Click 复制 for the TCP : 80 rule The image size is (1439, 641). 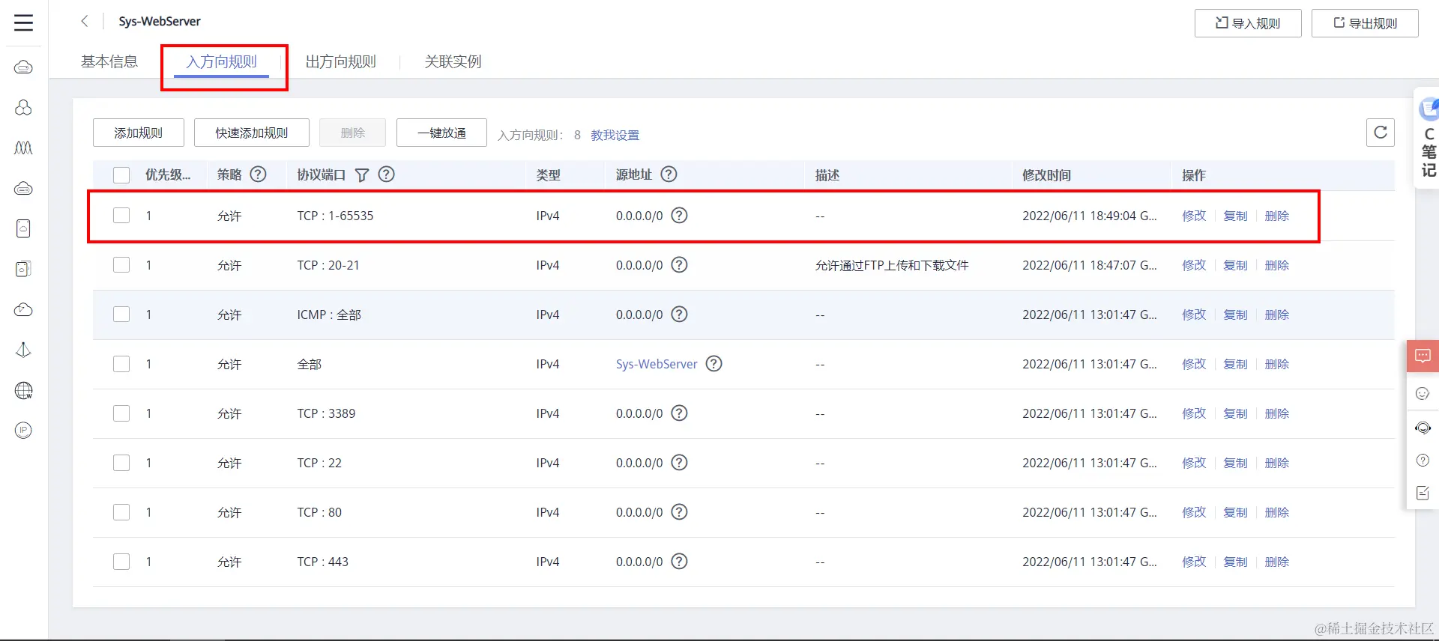[1235, 512]
